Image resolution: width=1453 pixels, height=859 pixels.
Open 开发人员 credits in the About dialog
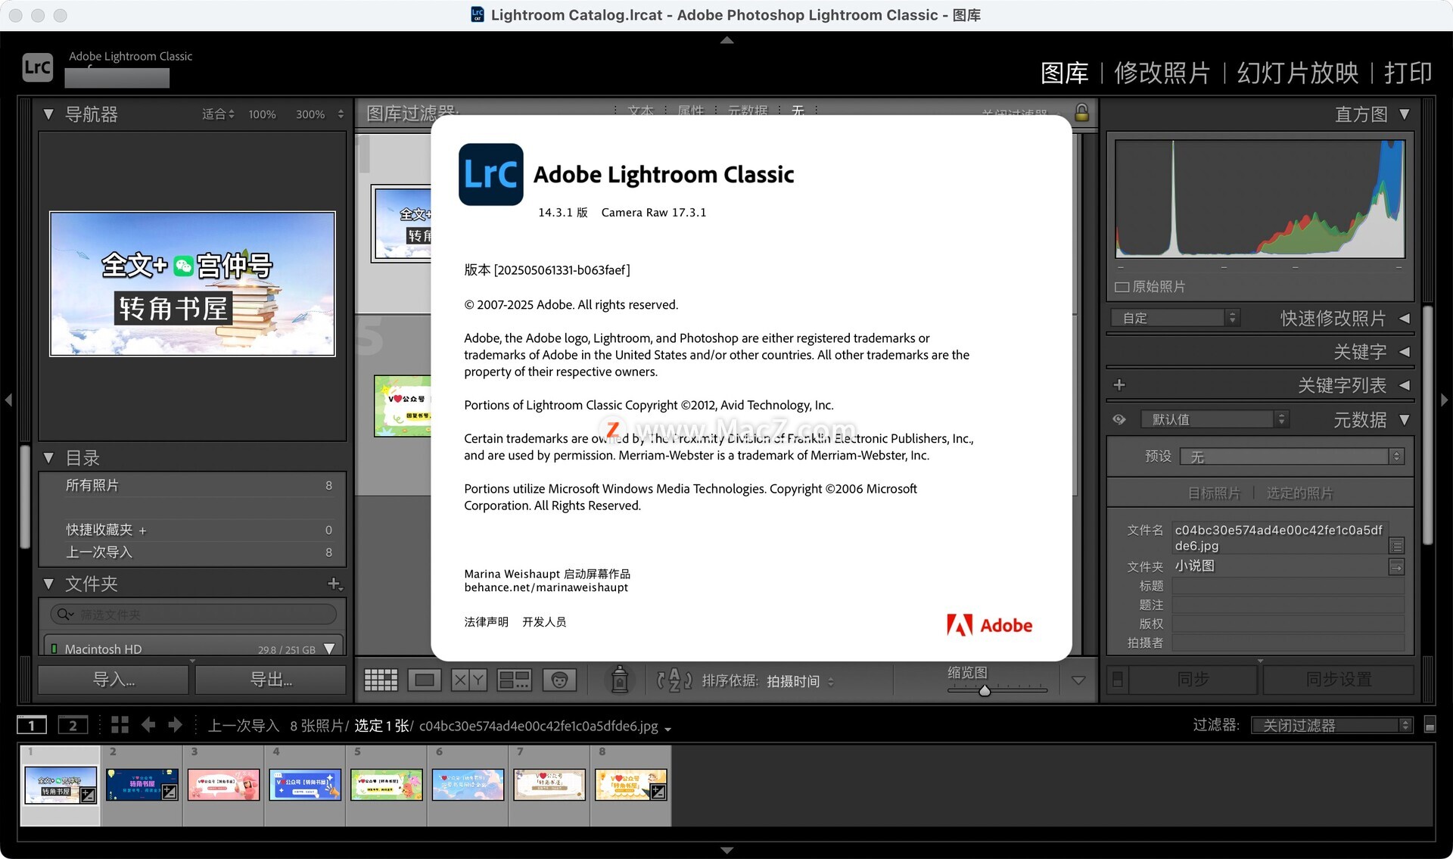(544, 621)
